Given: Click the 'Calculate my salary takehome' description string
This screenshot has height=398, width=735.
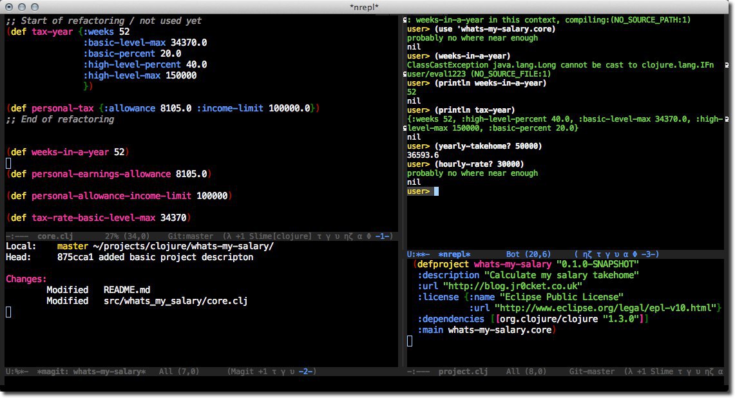Looking at the screenshot, I should pyautogui.click(x=562, y=275).
